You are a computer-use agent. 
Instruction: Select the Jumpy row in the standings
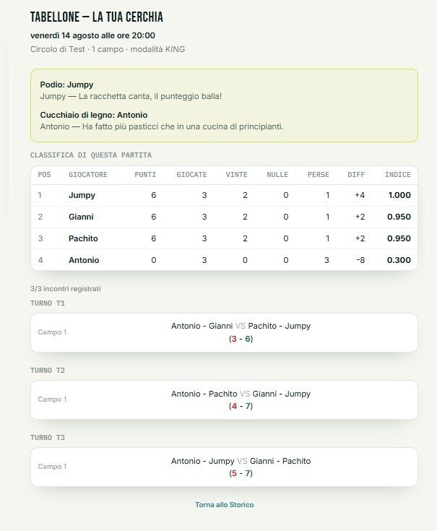click(224, 195)
